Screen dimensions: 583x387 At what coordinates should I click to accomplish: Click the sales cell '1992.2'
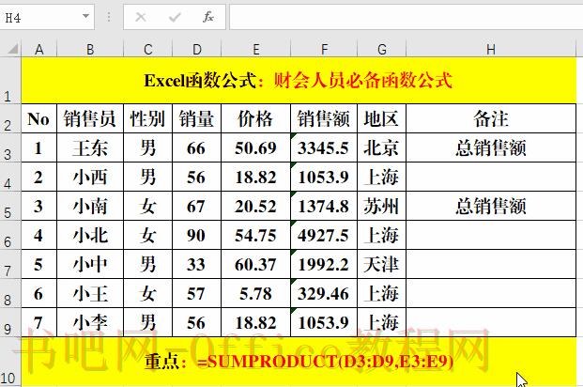point(324,264)
